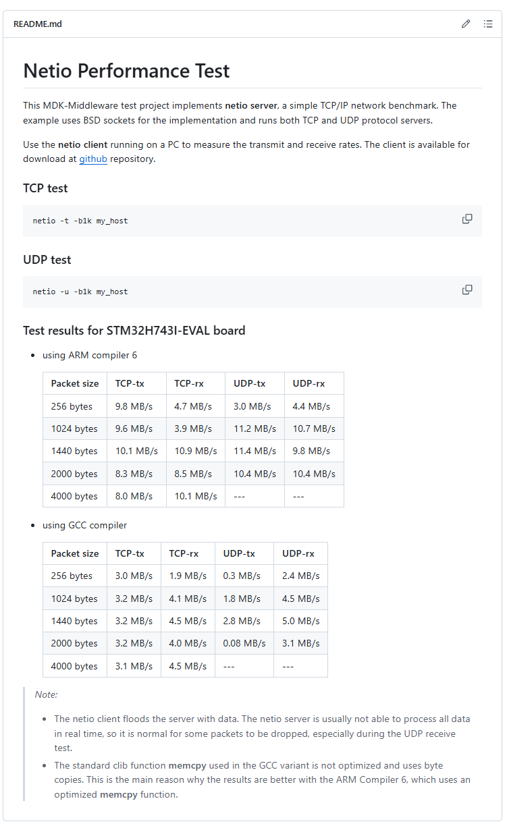The height and width of the screenshot is (828, 509).
Task: Click the 4.0 MB/s cell
Action: (x=188, y=643)
